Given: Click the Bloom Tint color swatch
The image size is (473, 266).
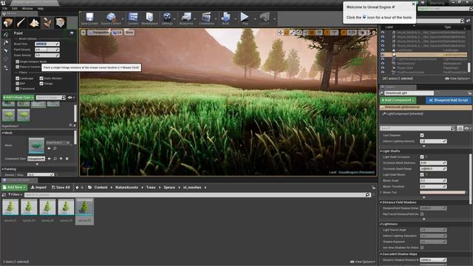Looking at the screenshot, I should click(443, 192).
